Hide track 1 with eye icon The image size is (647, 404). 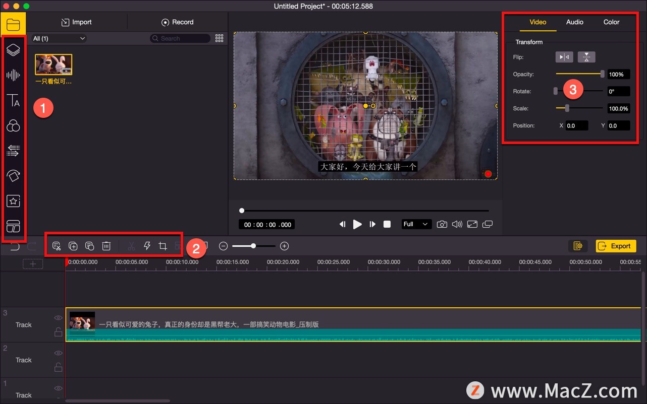pos(58,388)
